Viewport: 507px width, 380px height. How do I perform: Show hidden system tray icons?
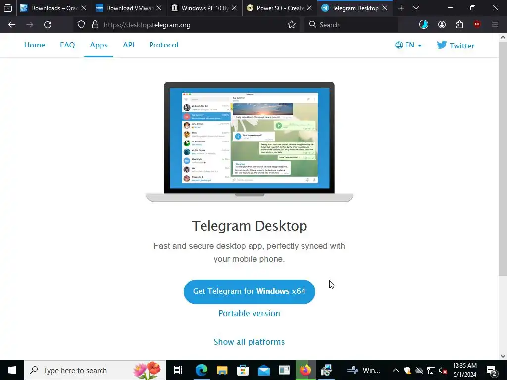coord(395,370)
